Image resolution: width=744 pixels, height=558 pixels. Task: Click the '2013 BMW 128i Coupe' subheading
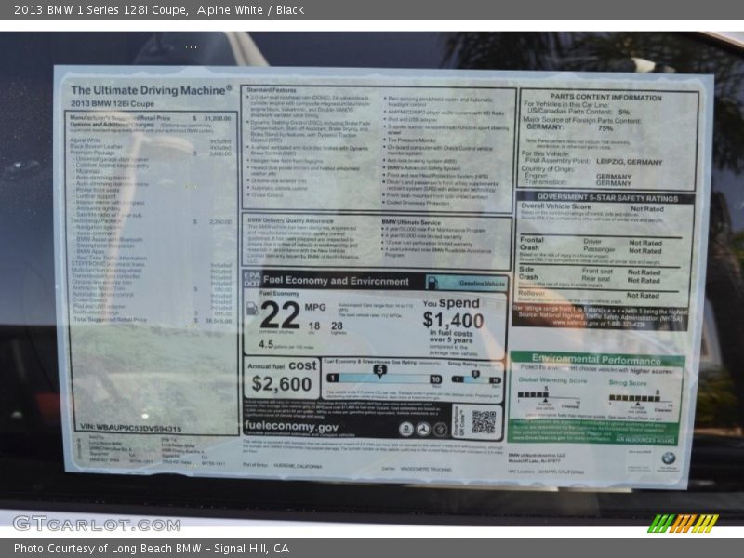(113, 103)
